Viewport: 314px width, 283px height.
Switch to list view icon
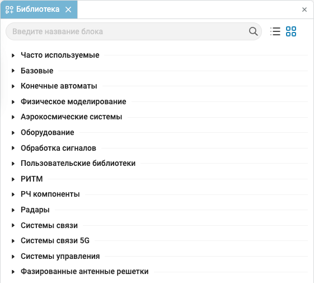click(275, 31)
